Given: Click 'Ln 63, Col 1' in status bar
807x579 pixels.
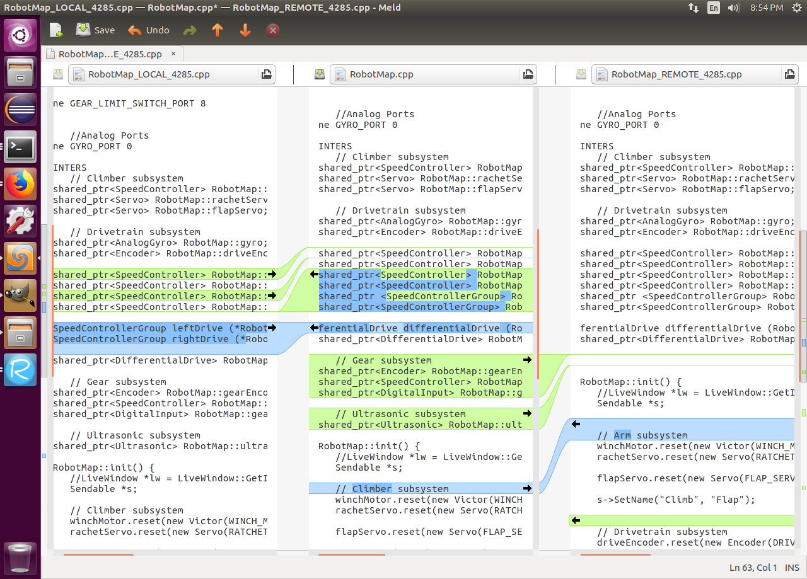Looking at the screenshot, I should 753,568.
